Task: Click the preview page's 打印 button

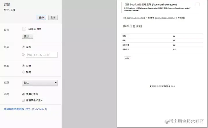Action: coord(127,58)
